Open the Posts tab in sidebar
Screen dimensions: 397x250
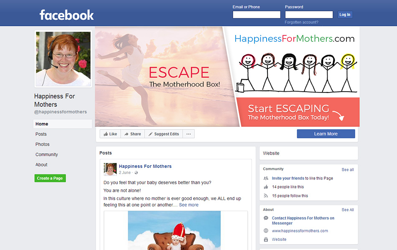[x=41, y=134]
